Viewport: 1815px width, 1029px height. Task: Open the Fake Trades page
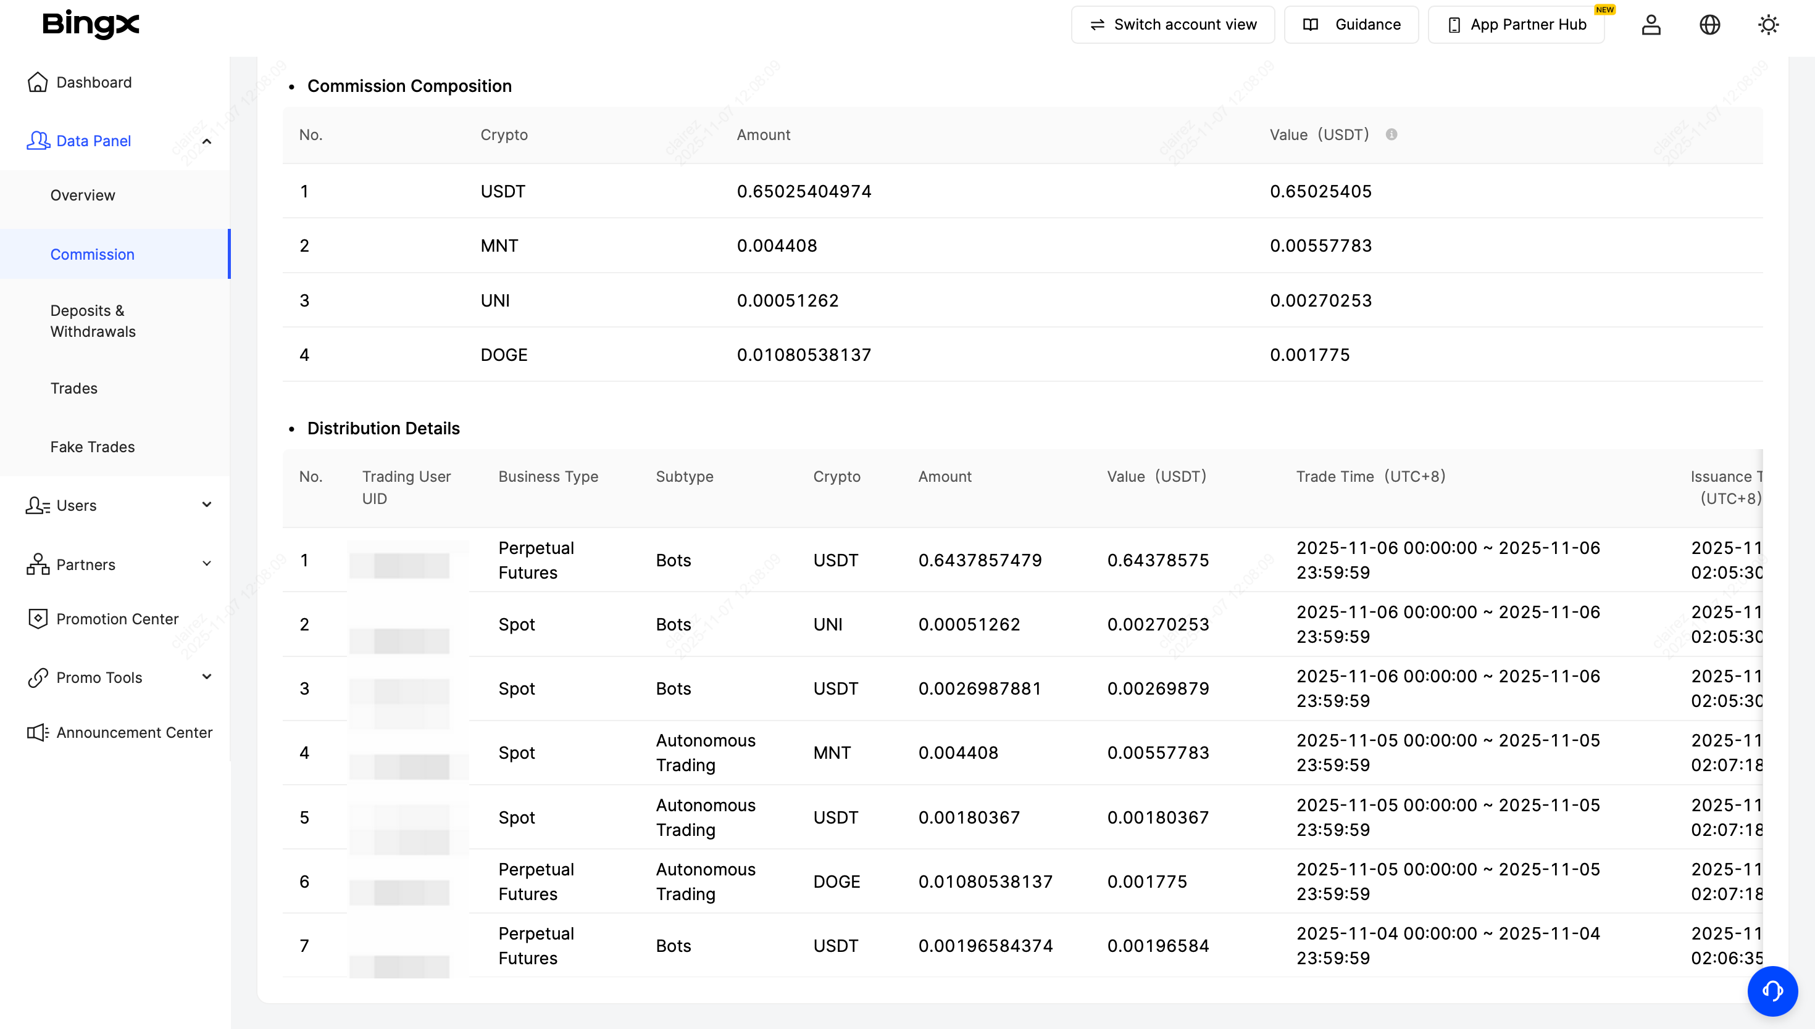click(x=92, y=447)
